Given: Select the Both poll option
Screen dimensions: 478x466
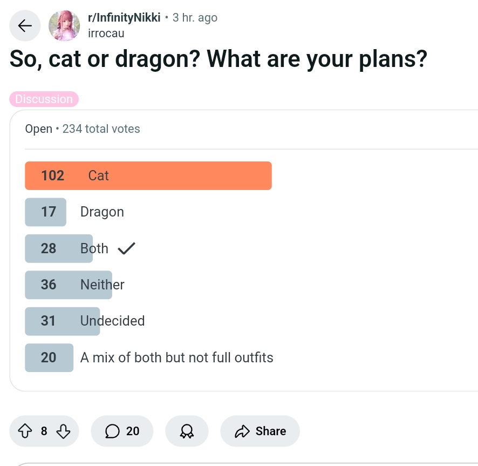Looking at the screenshot, I should [x=94, y=248].
